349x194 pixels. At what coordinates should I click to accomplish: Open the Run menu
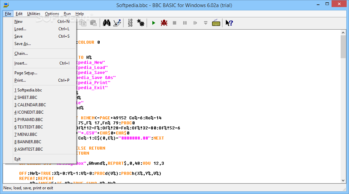tap(67, 13)
